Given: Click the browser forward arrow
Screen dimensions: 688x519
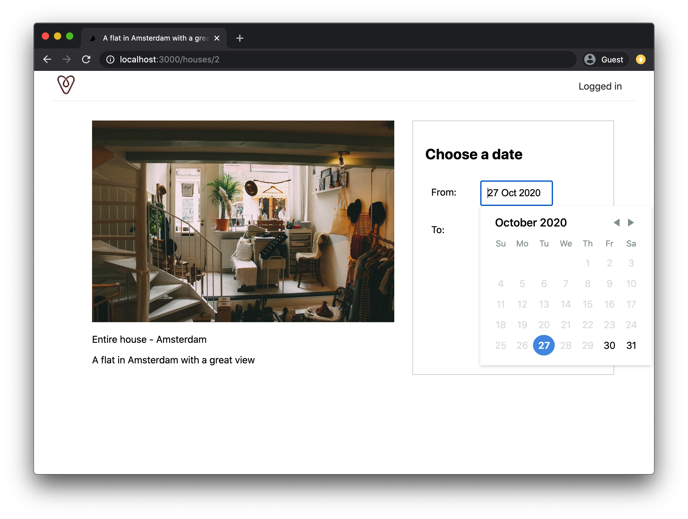Looking at the screenshot, I should coord(67,59).
